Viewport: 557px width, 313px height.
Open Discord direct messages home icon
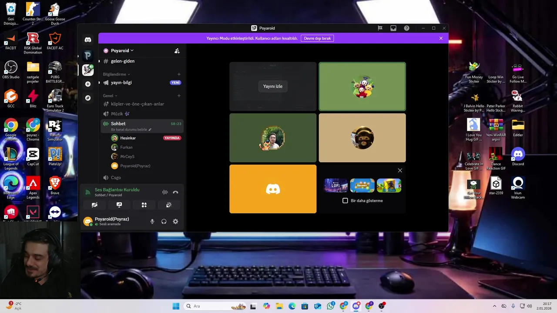(88, 40)
